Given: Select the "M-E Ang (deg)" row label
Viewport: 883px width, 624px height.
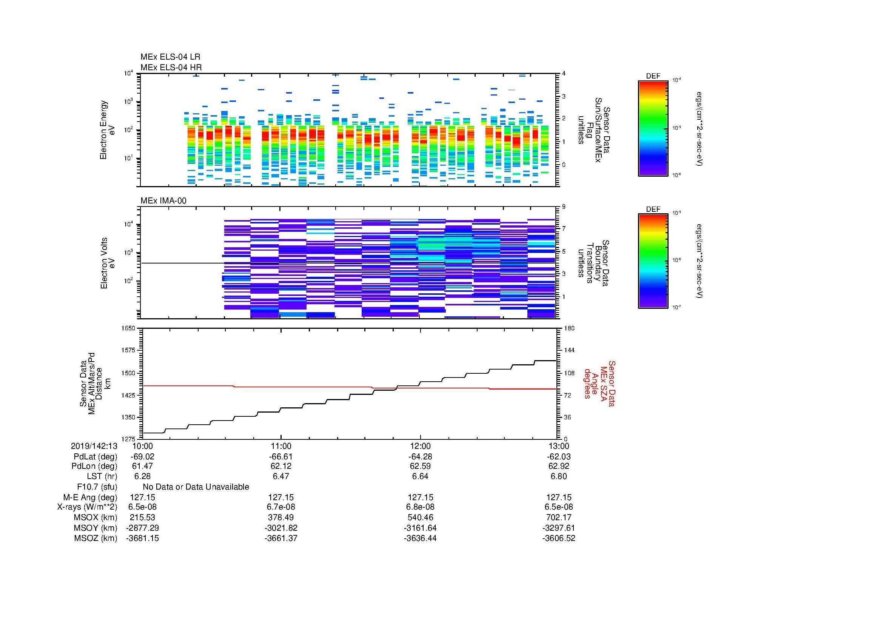Looking at the screenshot, I should pyautogui.click(x=90, y=497).
